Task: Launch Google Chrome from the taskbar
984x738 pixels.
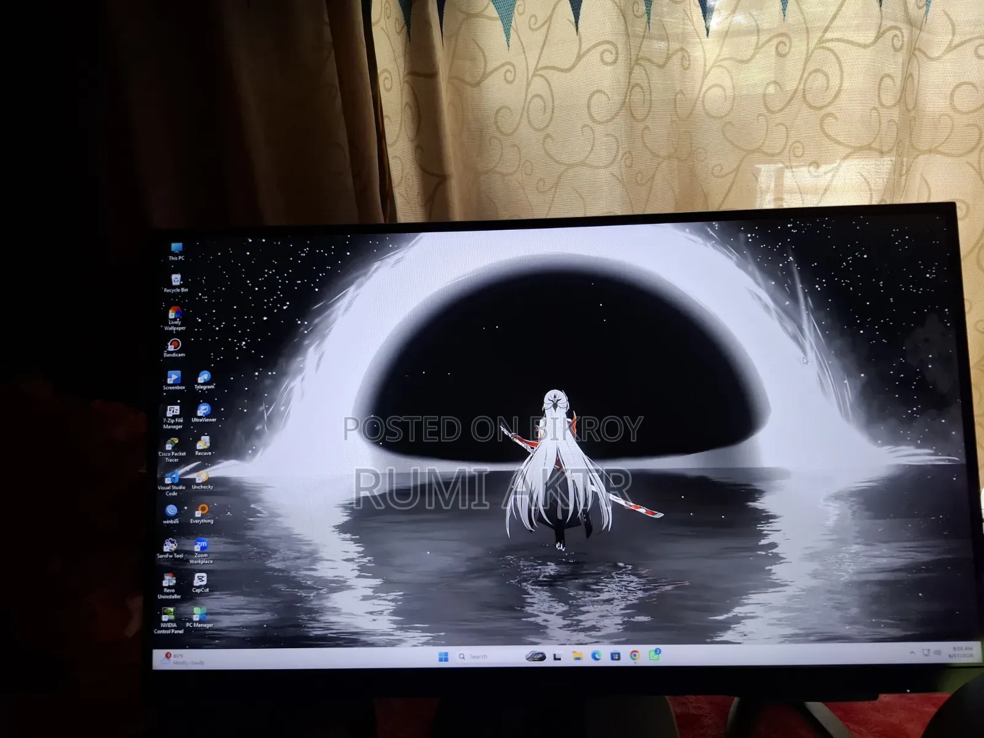Action: coord(635,656)
